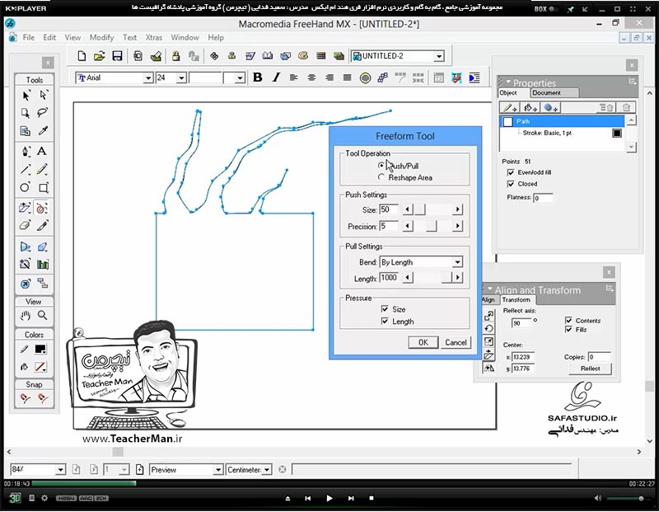Toggle Bold text formatting
Screen dimensions: 659x512
pyautogui.click(x=258, y=78)
